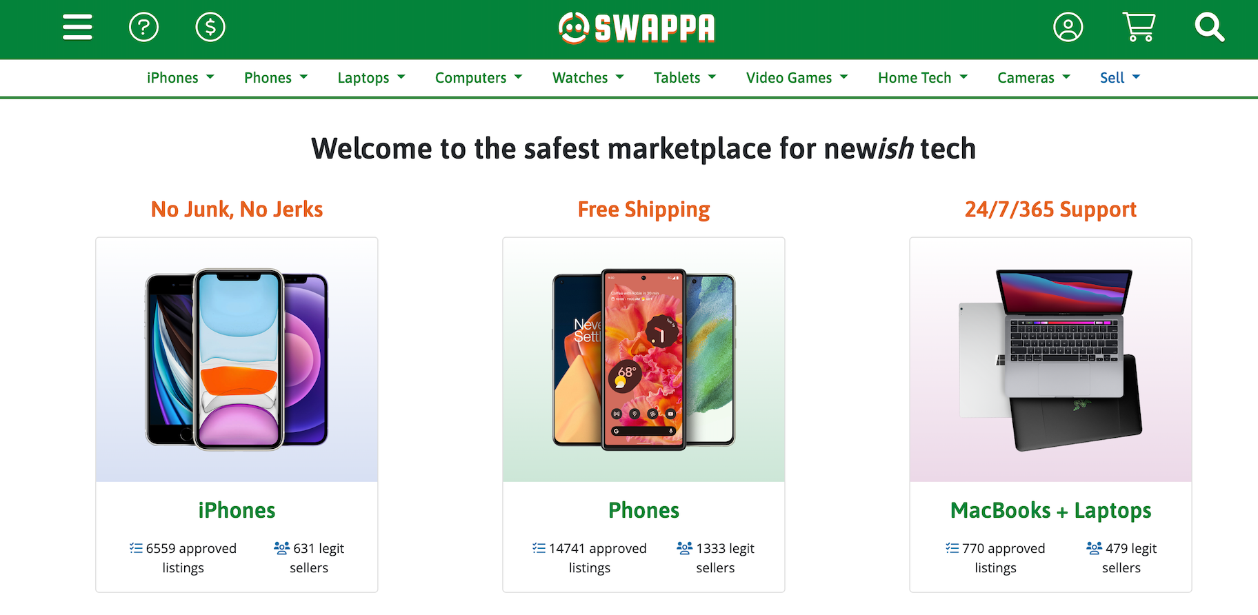Click the help question mark icon
The width and height of the screenshot is (1258, 615).
tap(143, 28)
